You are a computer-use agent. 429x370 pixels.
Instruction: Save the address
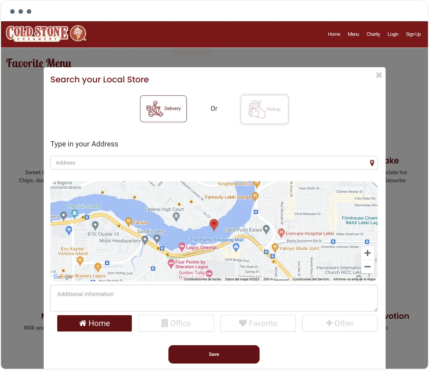tap(214, 354)
